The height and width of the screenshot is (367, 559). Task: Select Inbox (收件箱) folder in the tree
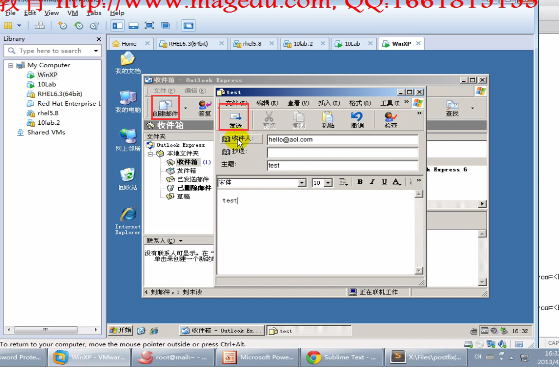click(187, 162)
